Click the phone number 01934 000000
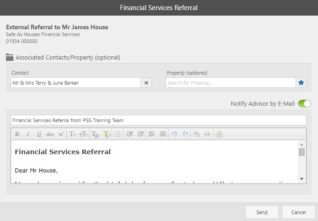Screen dimensions: 318x221 [x=22, y=41]
